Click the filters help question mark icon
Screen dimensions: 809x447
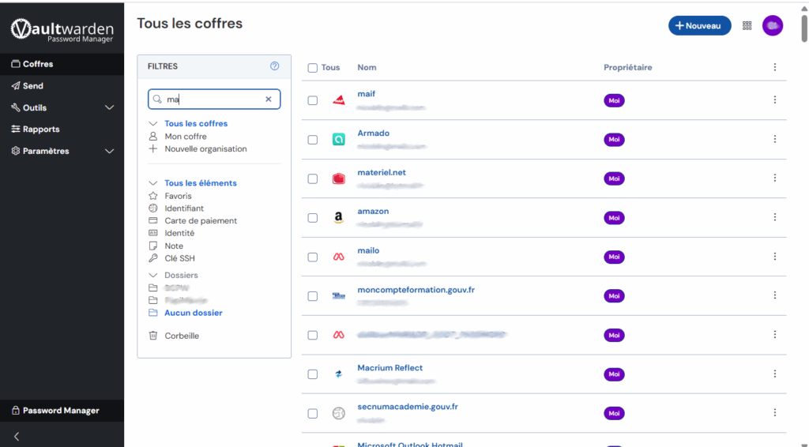pyautogui.click(x=275, y=66)
